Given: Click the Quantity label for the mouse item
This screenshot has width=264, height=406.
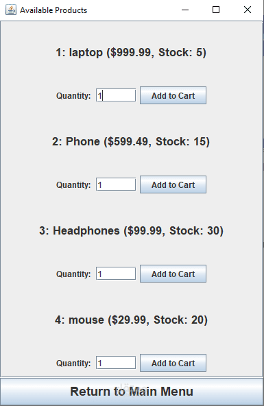Looking at the screenshot, I should point(73,363).
